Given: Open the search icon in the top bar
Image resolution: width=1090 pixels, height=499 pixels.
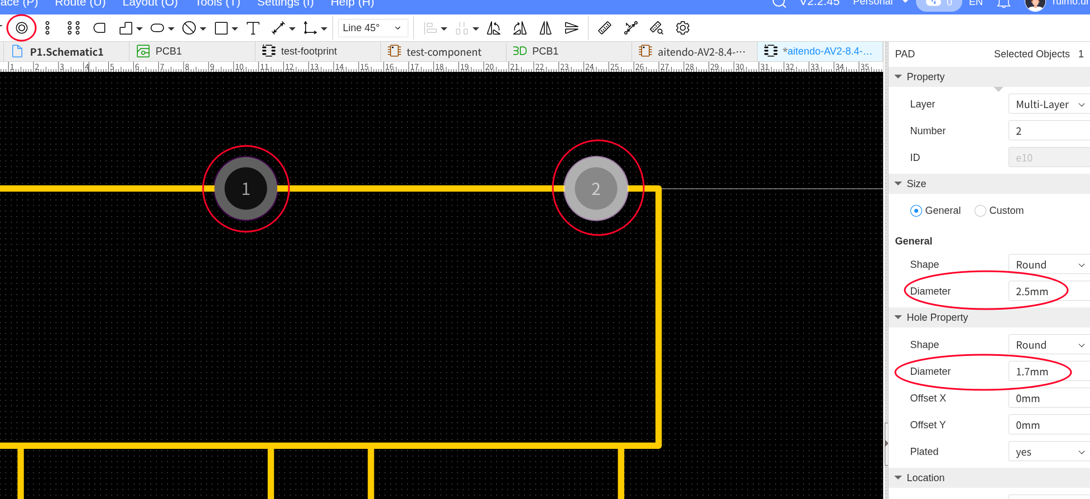Looking at the screenshot, I should point(779,3).
